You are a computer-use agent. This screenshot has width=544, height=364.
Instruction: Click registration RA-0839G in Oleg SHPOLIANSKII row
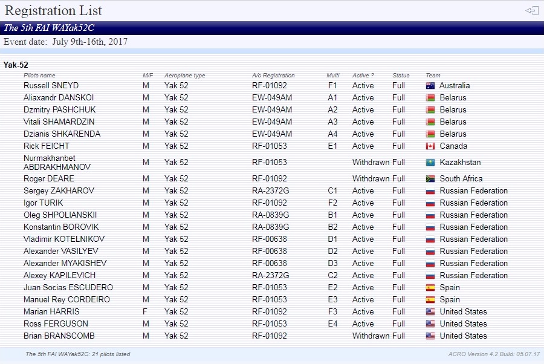click(271, 215)
